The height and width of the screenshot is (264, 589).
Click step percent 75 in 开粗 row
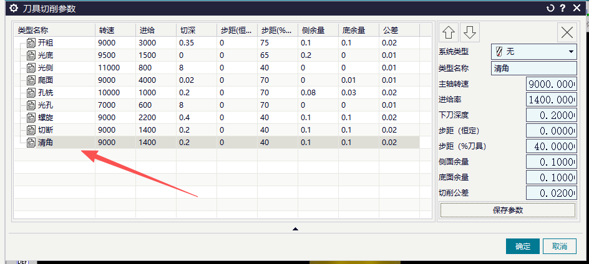(x=265, y=43)
